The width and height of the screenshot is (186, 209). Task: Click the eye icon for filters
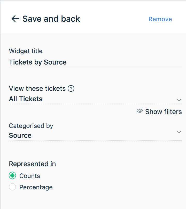pos(140,111)
